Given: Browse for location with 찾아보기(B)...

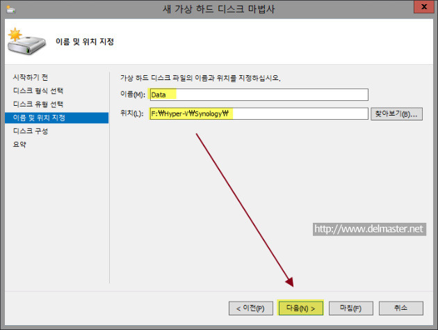Looking at the screenshot, I should click(396, 113).
